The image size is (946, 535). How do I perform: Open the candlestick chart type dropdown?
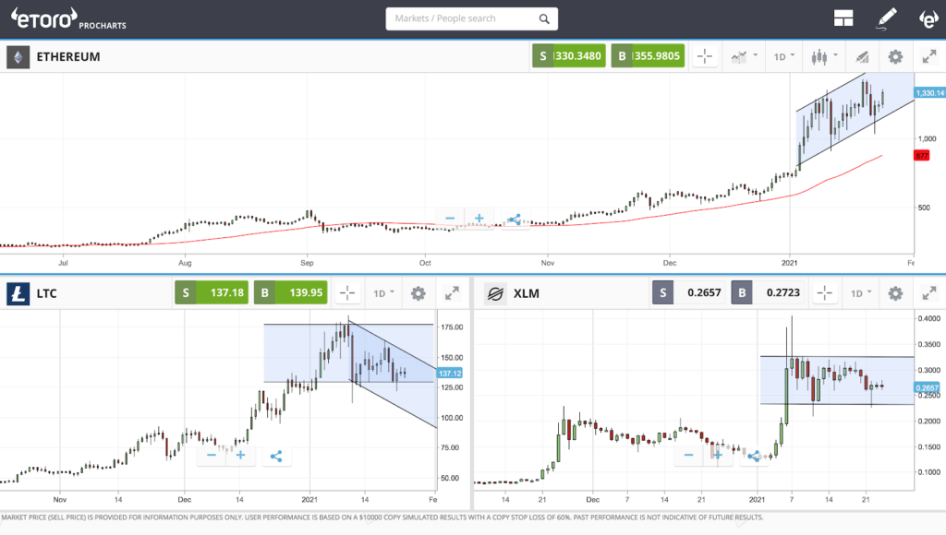coord(824,56)
